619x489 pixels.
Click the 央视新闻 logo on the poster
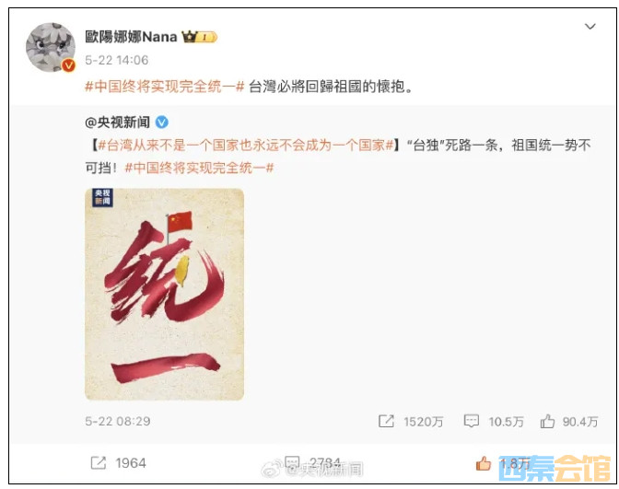coord(102,197)
